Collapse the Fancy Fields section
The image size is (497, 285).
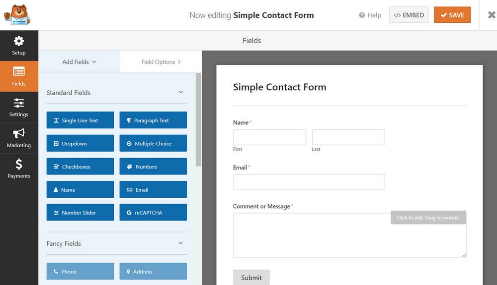(180, 243)
